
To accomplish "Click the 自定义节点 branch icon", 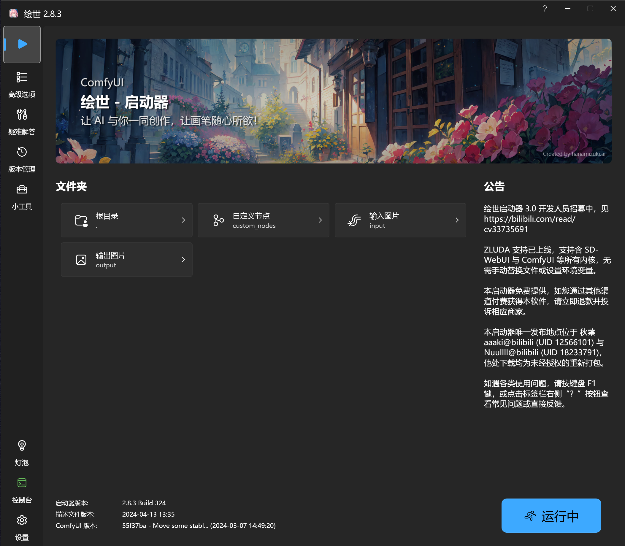I will coord(218,220).
